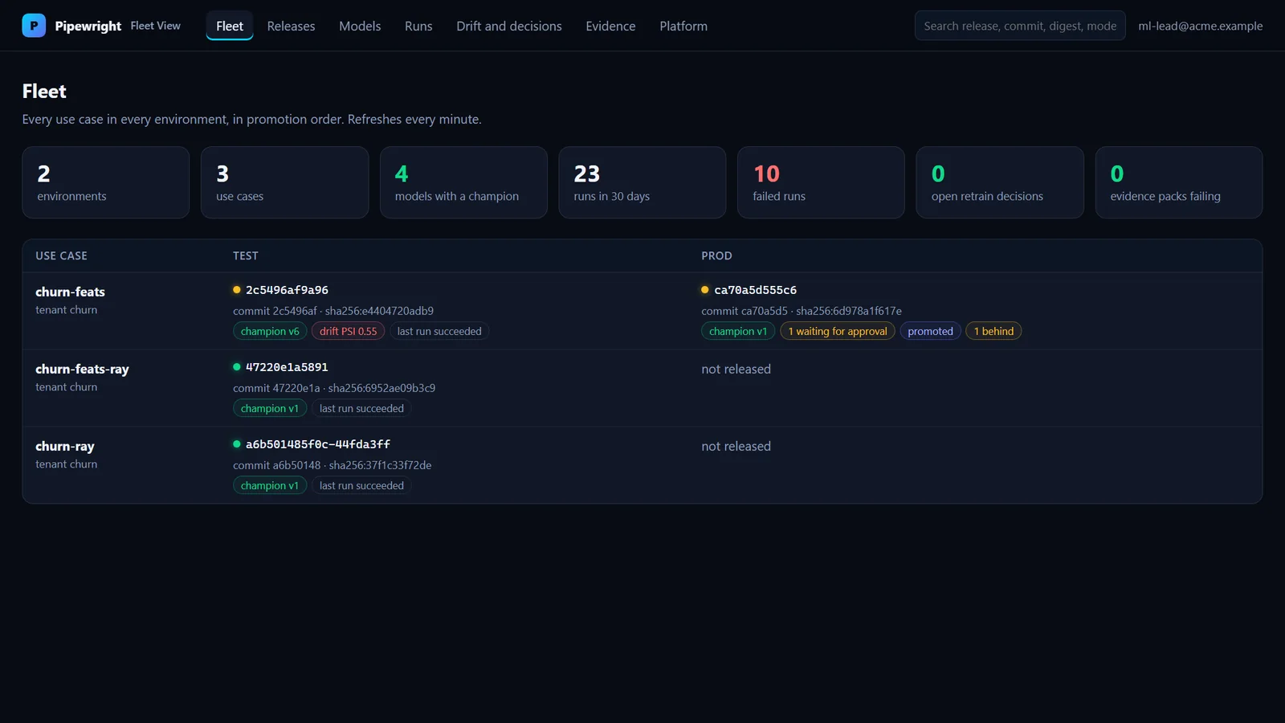Focus the release search field
Screen dimensions: 1285x723
[x=1020, y=26]
